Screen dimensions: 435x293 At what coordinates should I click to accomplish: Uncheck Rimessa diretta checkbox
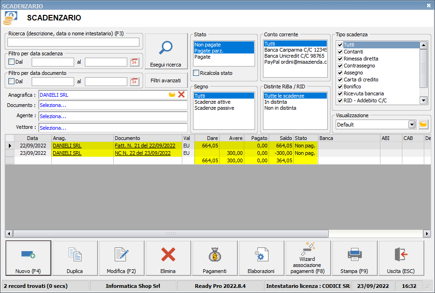coord(340,59)
